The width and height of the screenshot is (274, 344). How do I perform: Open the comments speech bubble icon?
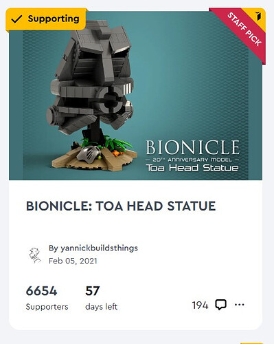[220, 305]
